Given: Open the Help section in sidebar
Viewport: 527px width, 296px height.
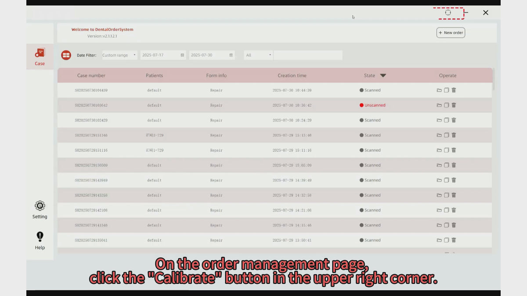Looking at the screenshot, I should [40, 241].
